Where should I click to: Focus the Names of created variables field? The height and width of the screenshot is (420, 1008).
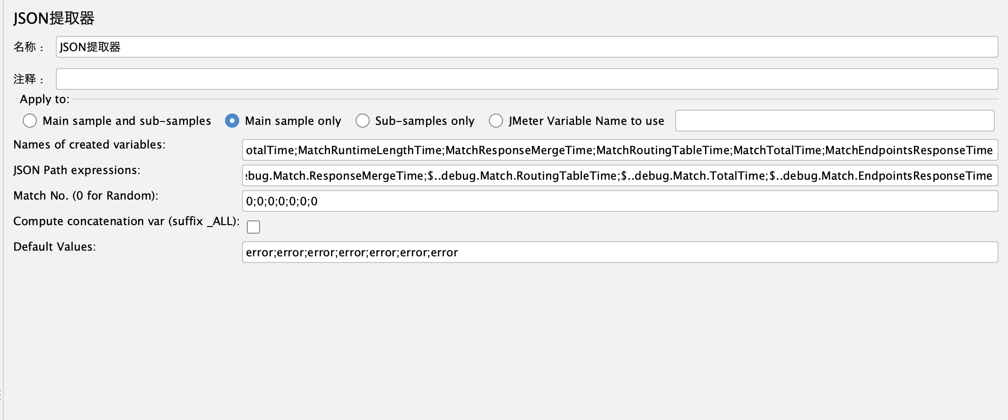(567, 150)
